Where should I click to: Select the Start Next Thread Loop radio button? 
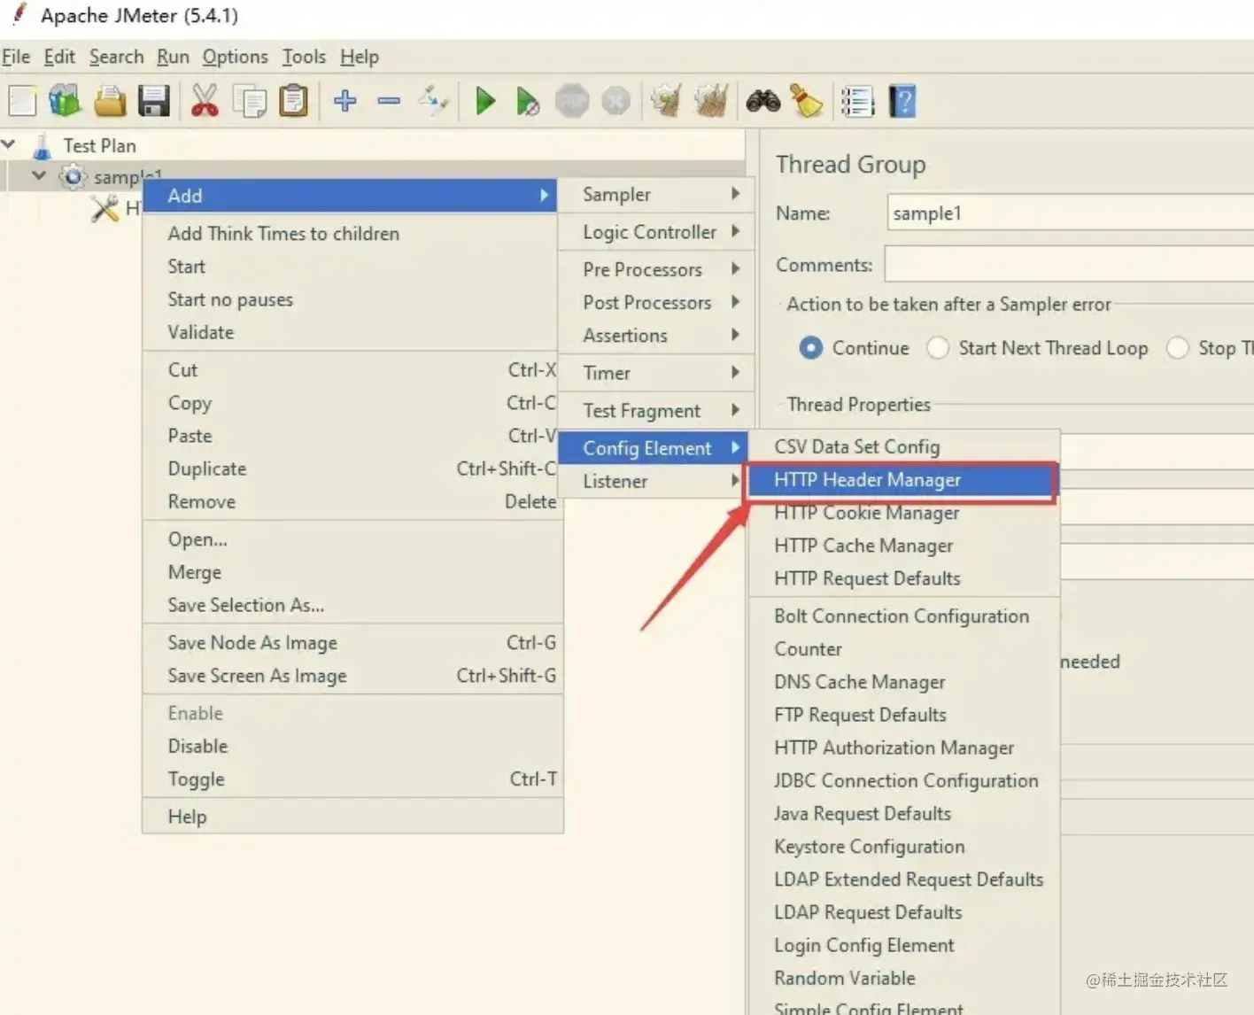click(x=938, y=348)
